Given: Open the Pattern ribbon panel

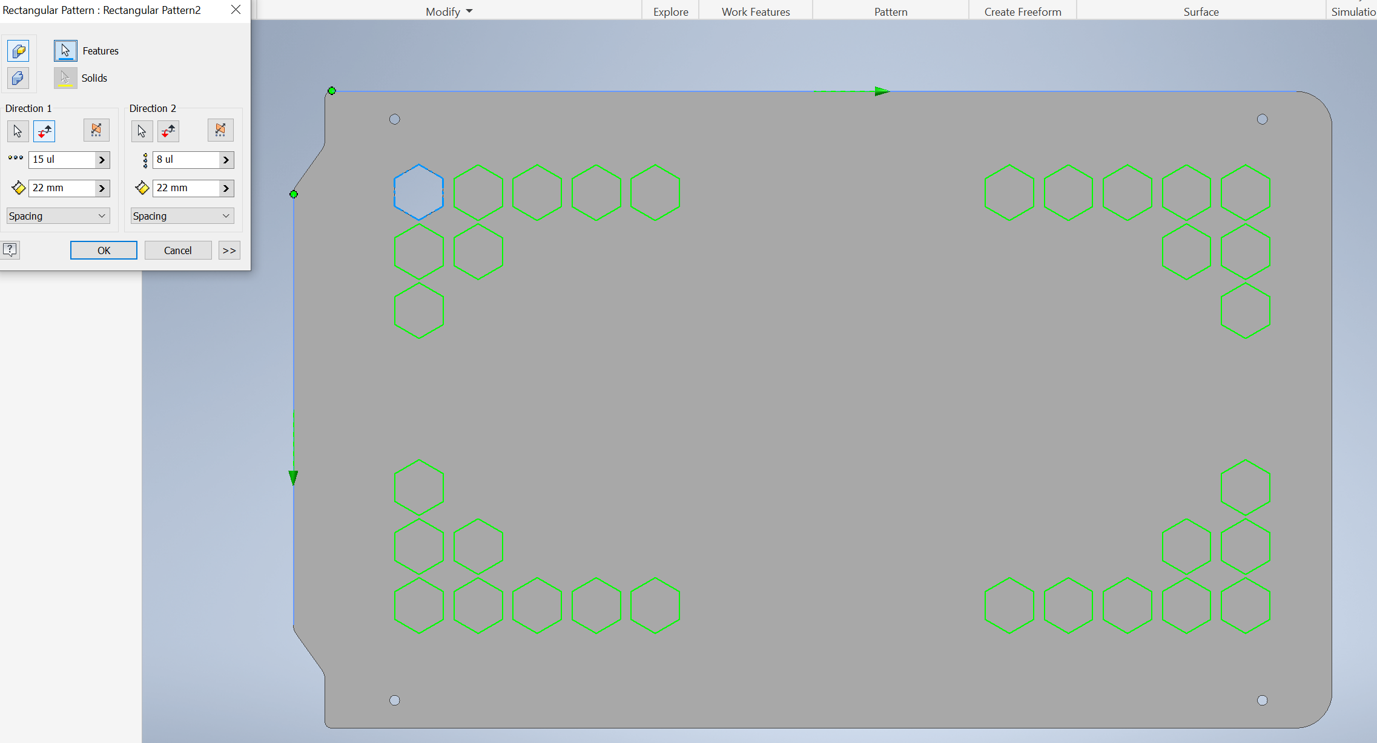Looking at the screenshot, I should point(890,11).
